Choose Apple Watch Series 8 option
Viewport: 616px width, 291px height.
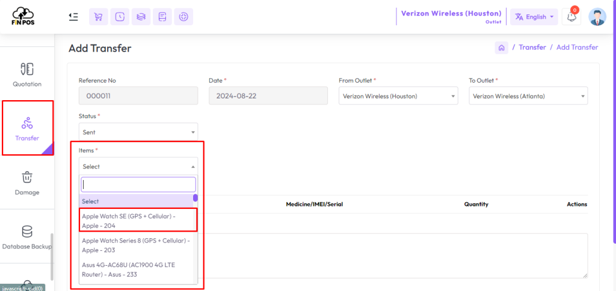(138, 245)
